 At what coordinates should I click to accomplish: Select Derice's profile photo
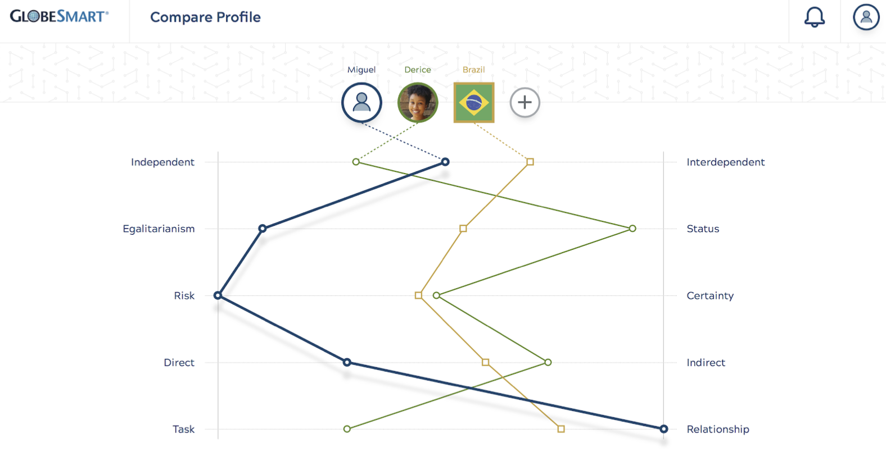coord(418,103)
